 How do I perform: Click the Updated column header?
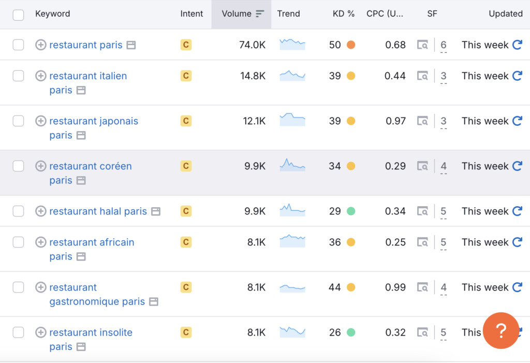point(506,14)
